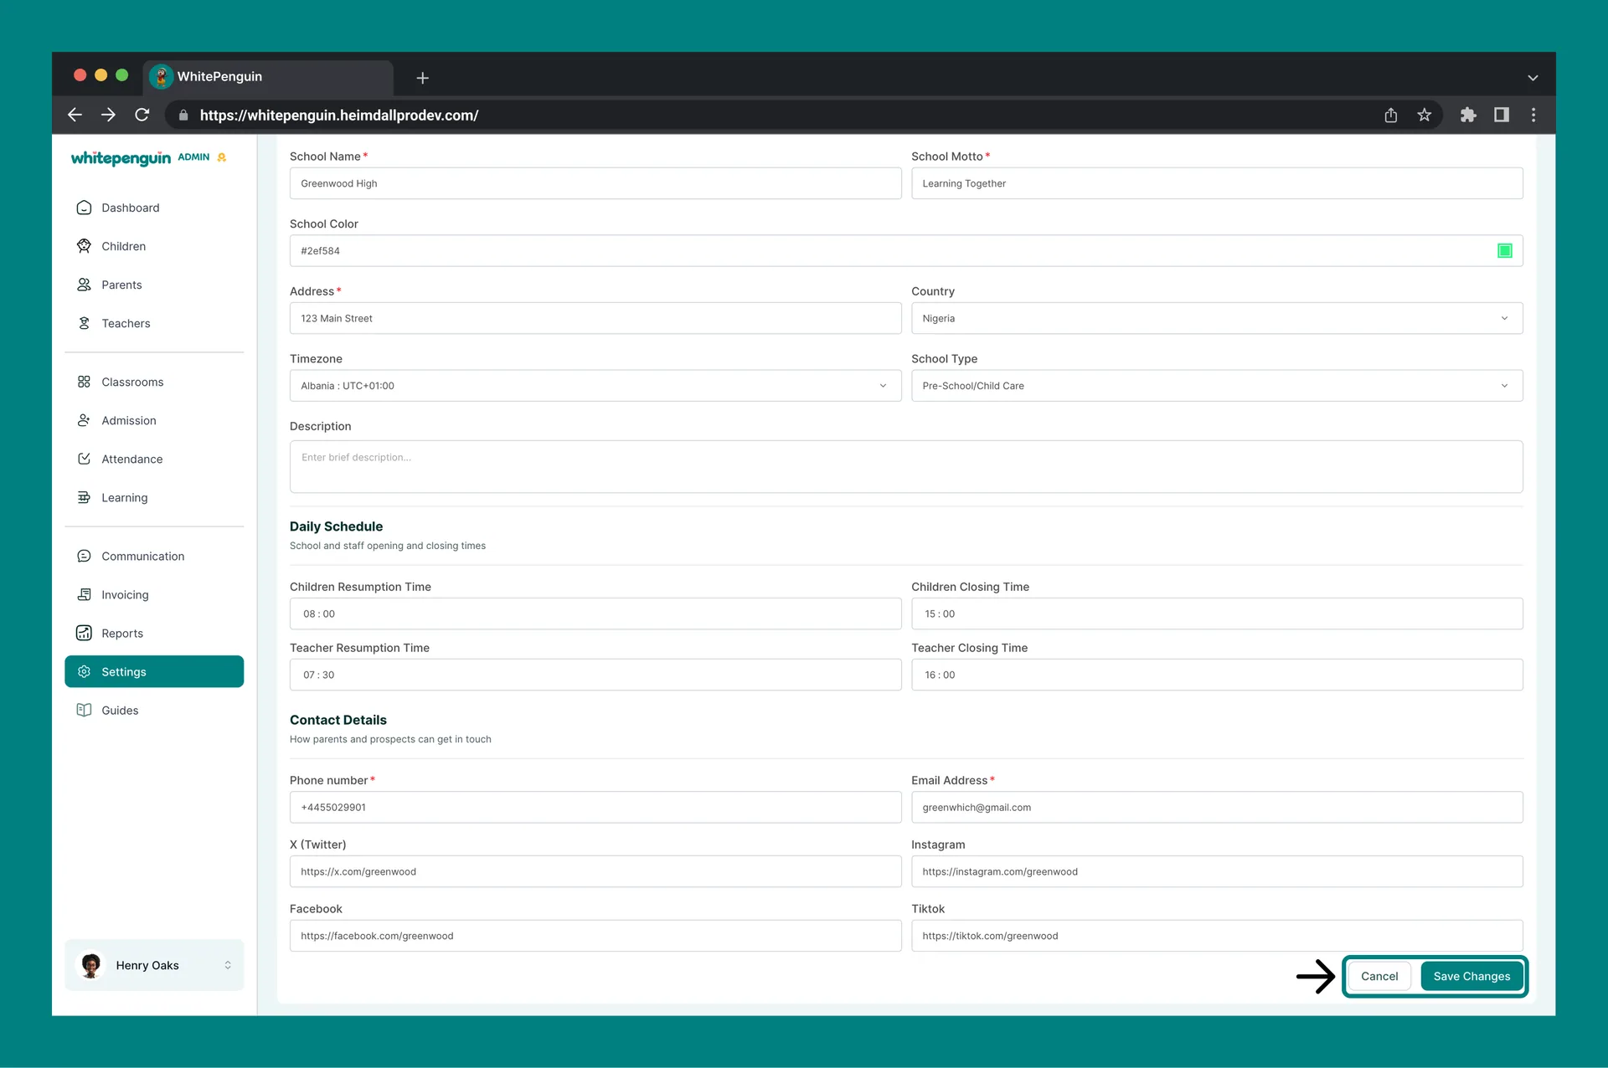Click the School Color hex input field

pyautogui.click(x=906, y=250)
